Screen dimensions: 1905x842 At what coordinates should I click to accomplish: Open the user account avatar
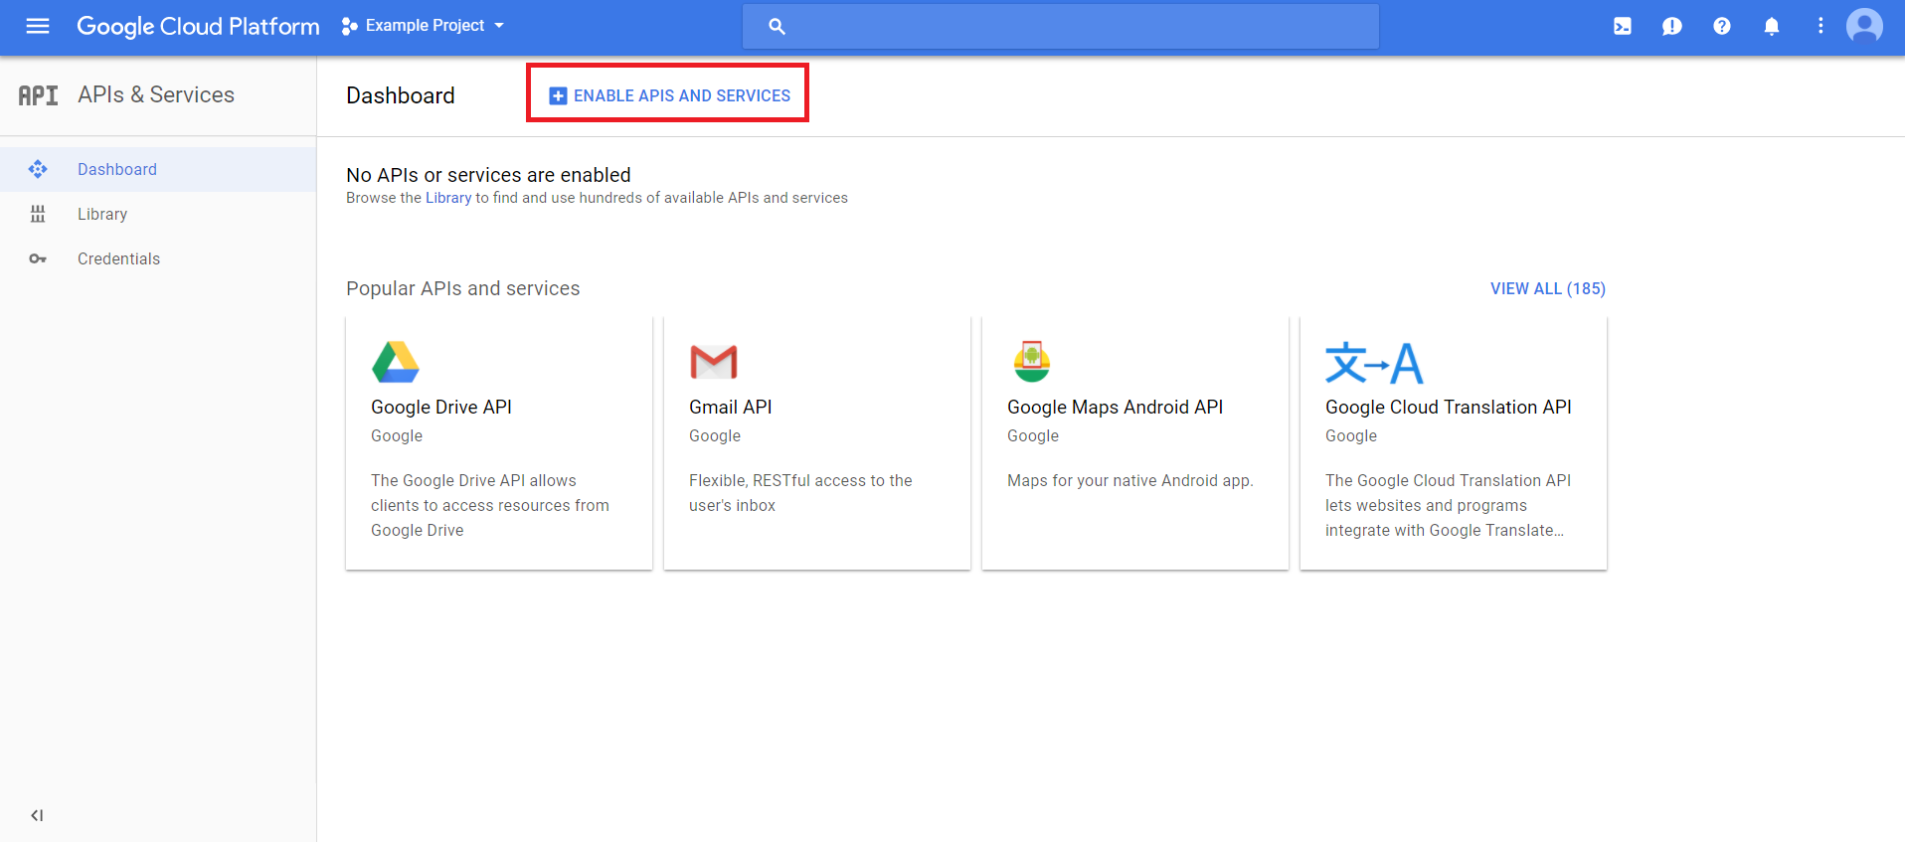(x=1864, y=26)
